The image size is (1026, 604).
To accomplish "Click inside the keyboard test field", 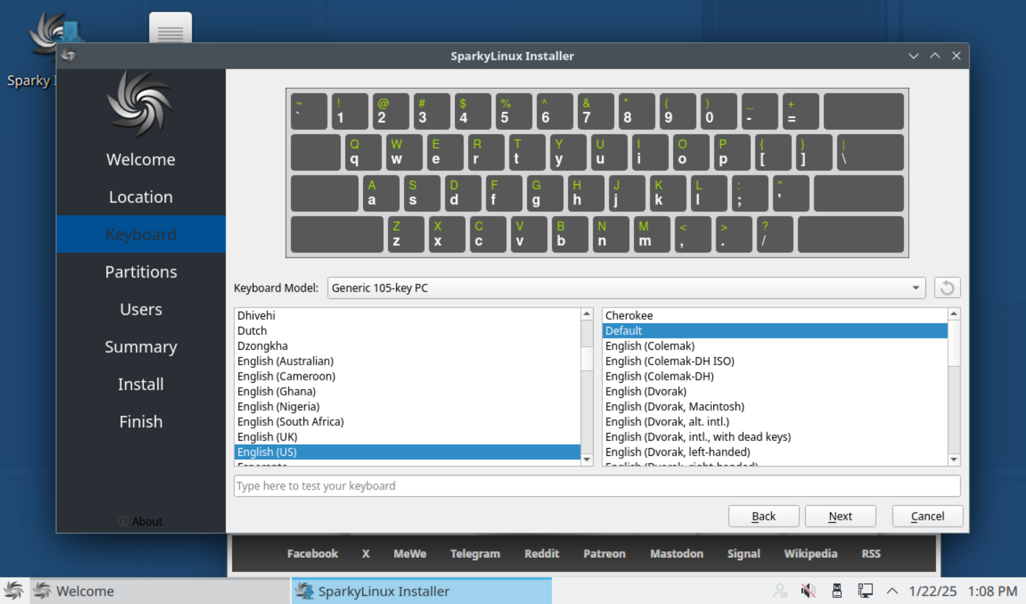I will pyautogui.click(x=597, y=486).
